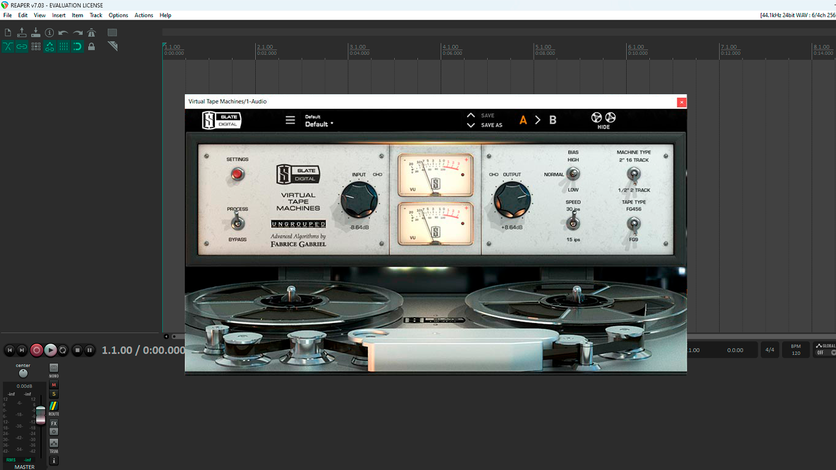The image size is (836, 470).
Task: Toggle auto-crossfade toolbar button
Action: tap(8, 47)
